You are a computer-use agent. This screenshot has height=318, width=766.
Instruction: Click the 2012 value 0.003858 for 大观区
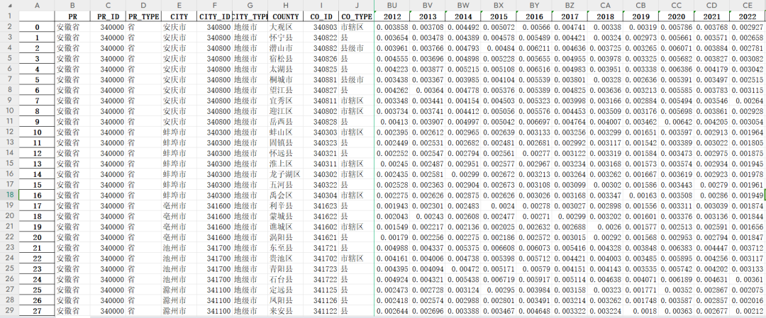click(x=392, y=27)
